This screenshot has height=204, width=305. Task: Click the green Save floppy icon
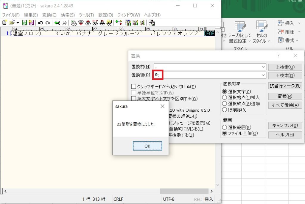[x=24, y=23]
